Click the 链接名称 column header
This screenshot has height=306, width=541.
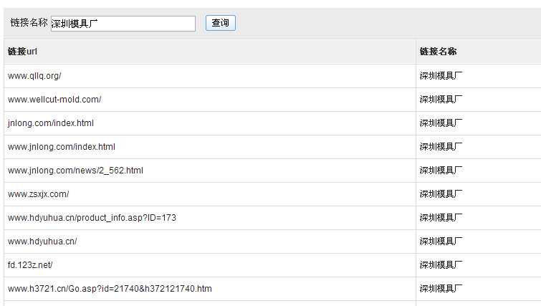[x=439, y=52]
